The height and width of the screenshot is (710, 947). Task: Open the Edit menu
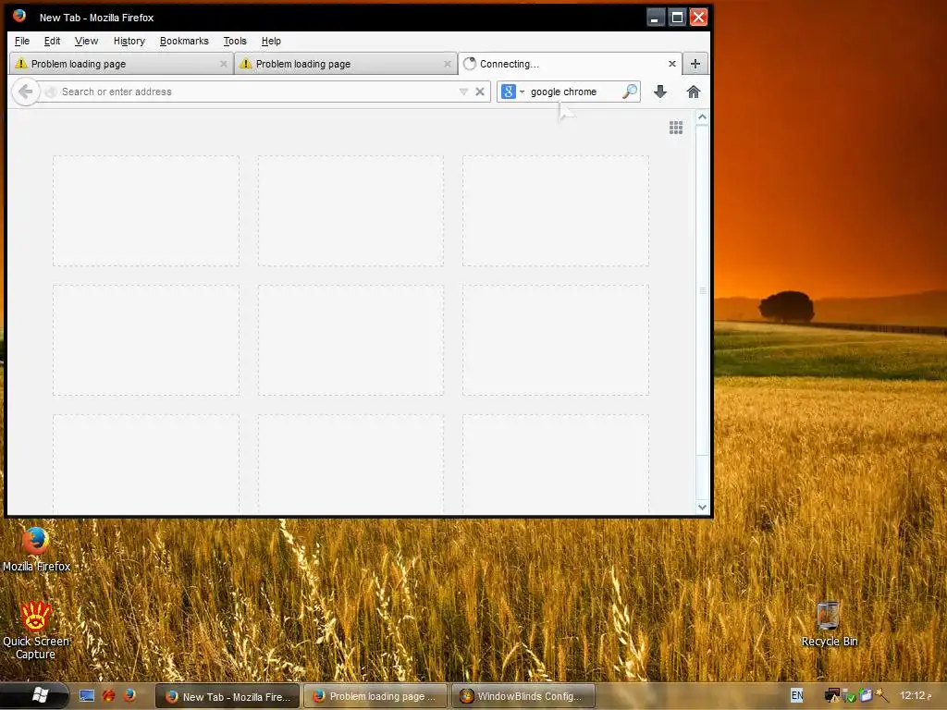52,41
